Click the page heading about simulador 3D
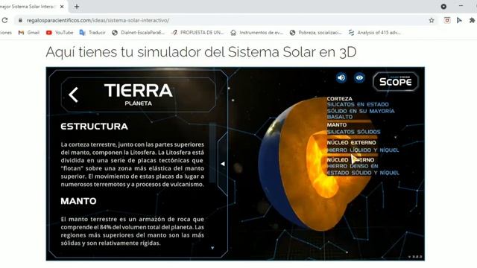This screenshot has width=477, height=268. pyautogui.click(x=201, y=52)
